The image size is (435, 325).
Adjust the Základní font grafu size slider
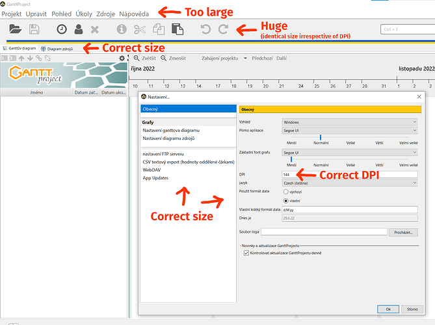point(291,159)
